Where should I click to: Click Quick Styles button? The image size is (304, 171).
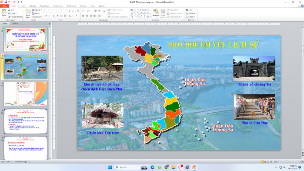[163, 13]
